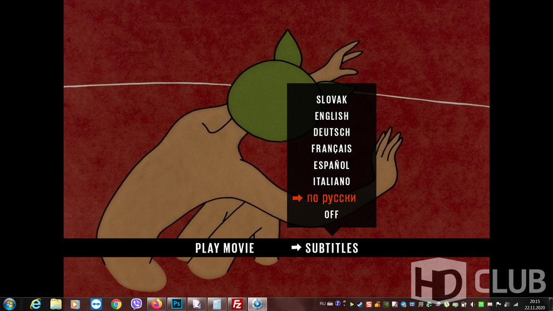Choose ESPAÑOL subtitle language
Image resolution: width=553 pixels, height=311 pixels.
(x=332, y=165)
